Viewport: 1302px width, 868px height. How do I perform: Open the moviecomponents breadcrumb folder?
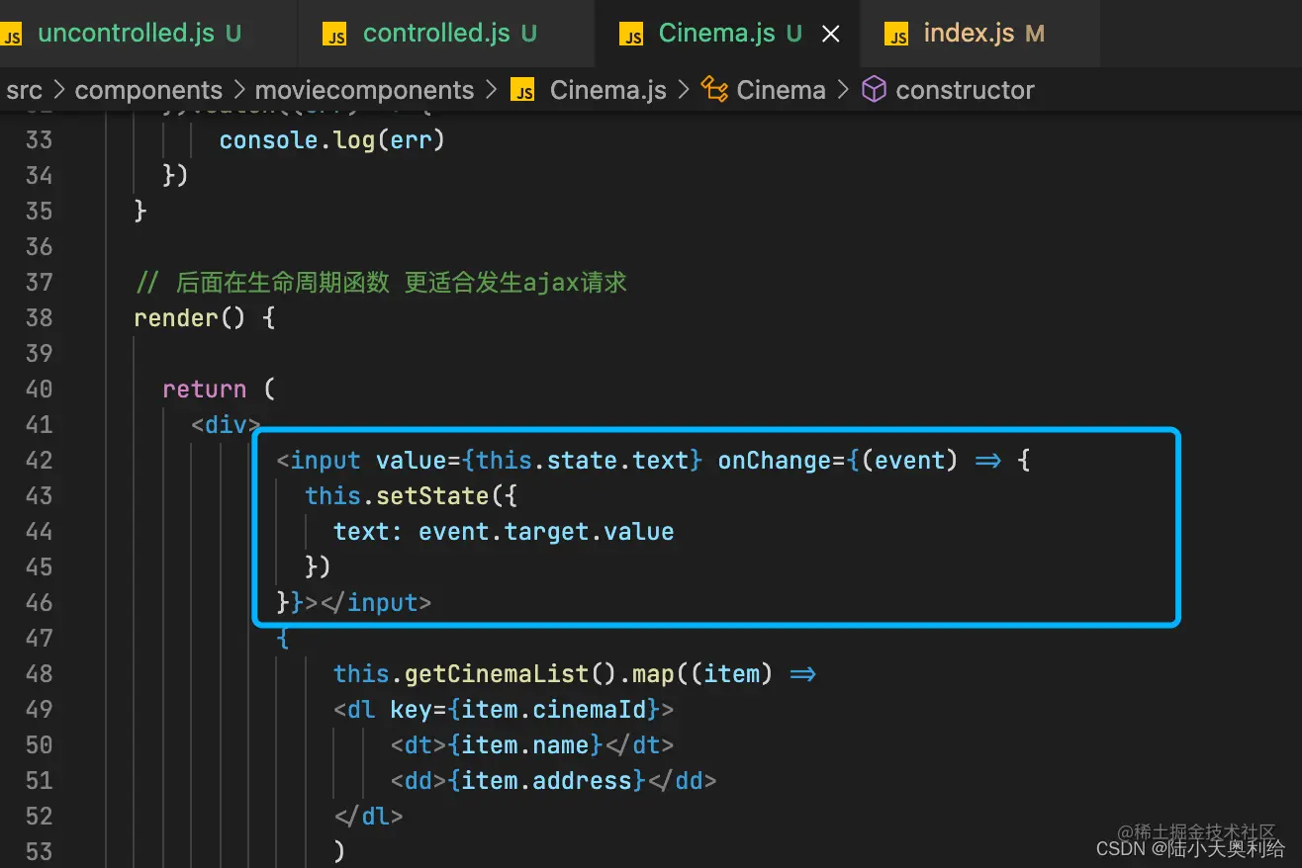[x=364, y=90]
